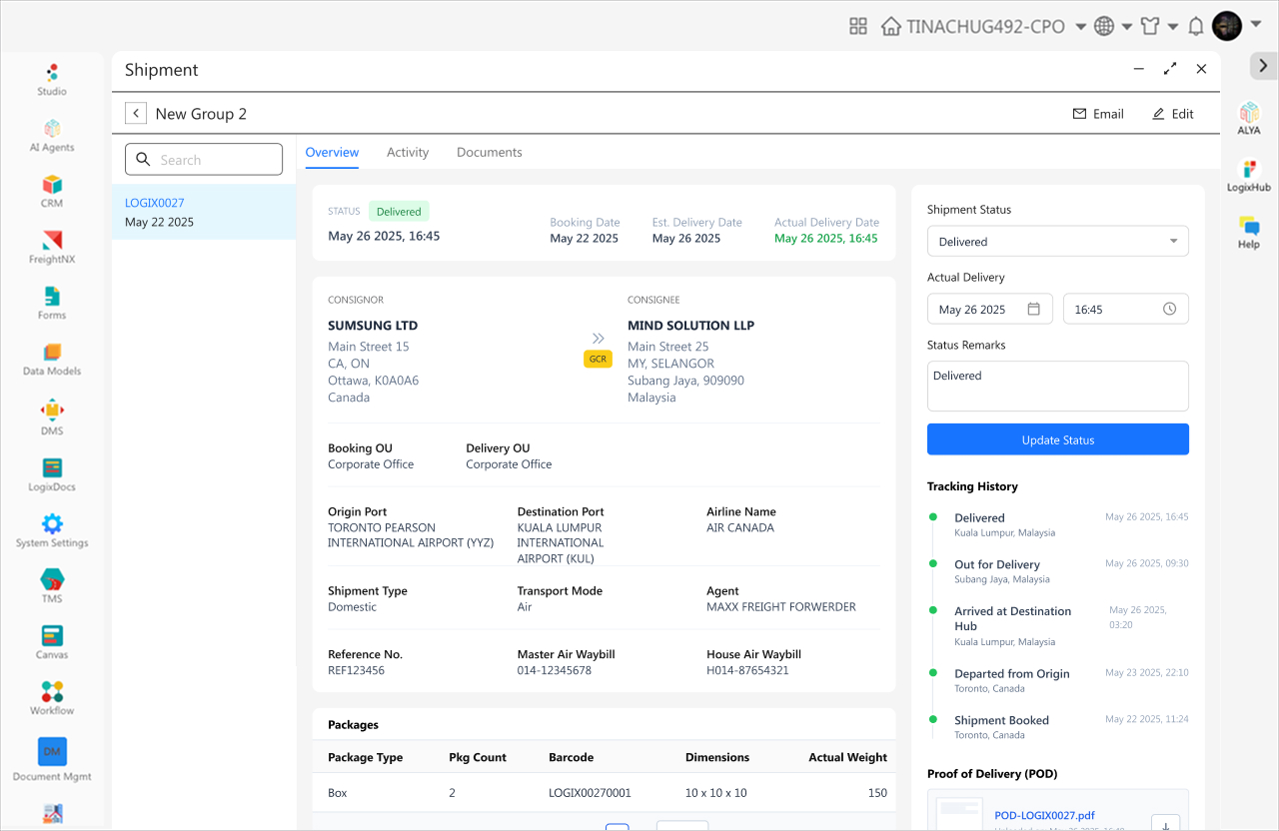Open AI Agents from the sidebar
This screenshot has width=1279, height=831.
pyautogui.click(x=52, y=136)
